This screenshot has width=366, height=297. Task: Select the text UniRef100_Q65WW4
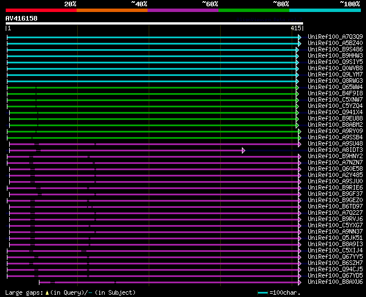click(335, 87)
